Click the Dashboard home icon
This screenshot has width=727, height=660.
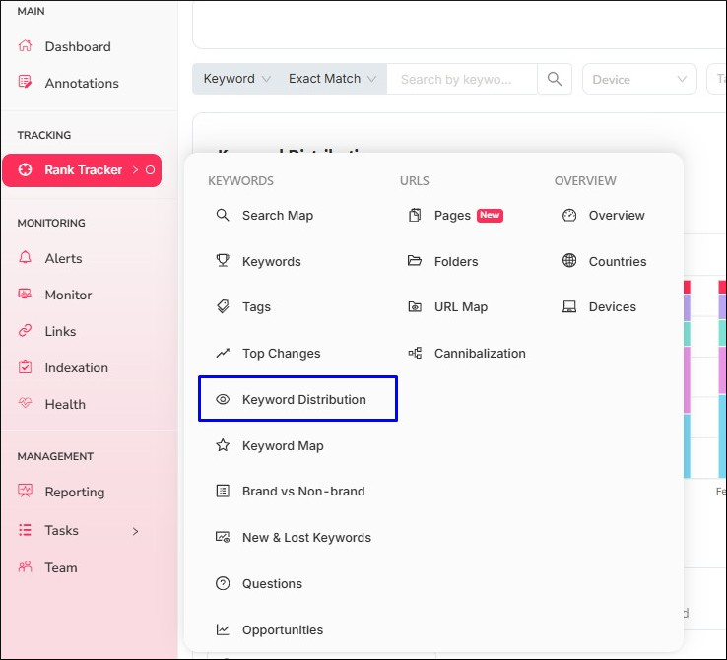coord(25,46)
